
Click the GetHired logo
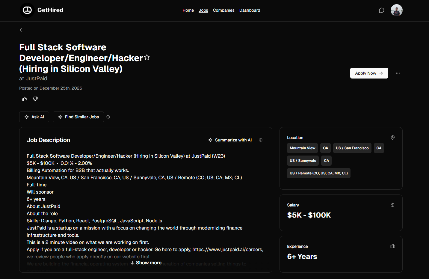click(x=41, y=10)
